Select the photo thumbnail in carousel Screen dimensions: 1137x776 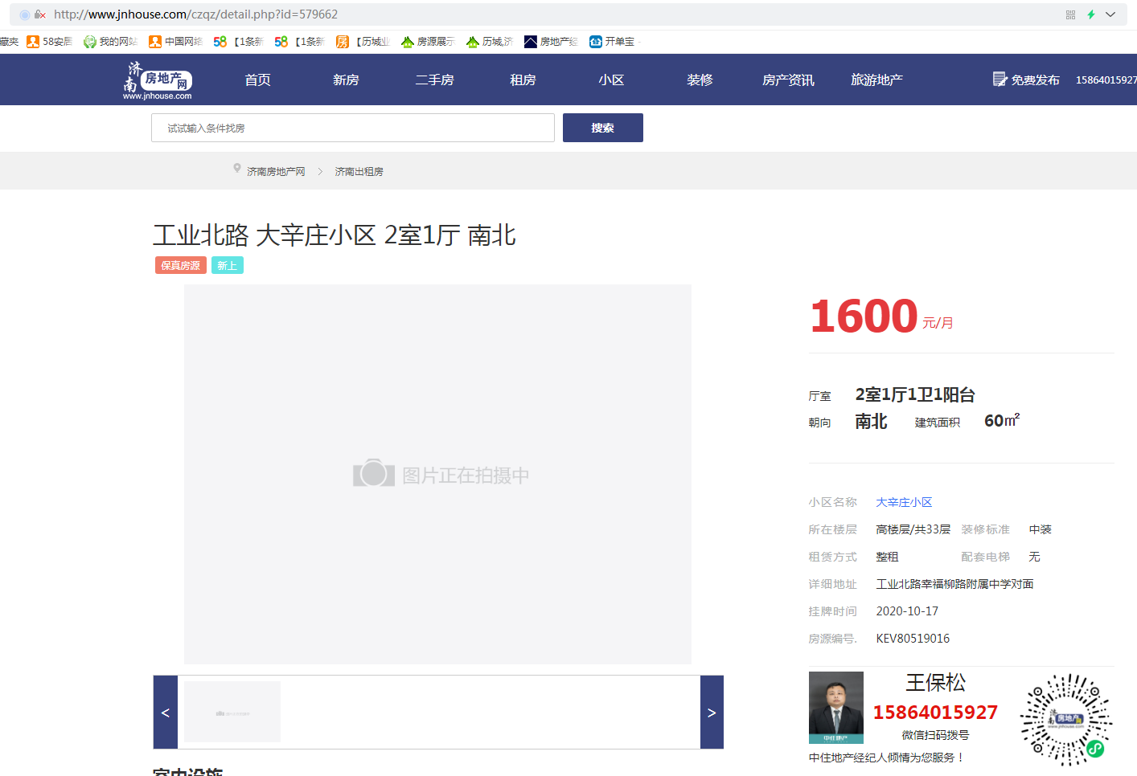[x=232, y=712]
